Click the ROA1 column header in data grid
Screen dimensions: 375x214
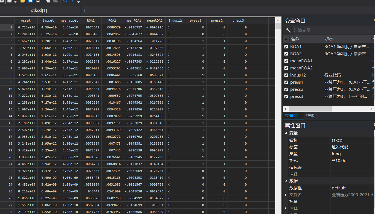[x=91, y=20]
